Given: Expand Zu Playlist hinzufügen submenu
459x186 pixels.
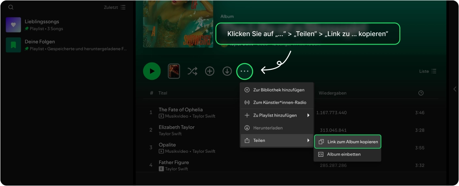Looking at the screenshot, I should click(x=277, y=115).
